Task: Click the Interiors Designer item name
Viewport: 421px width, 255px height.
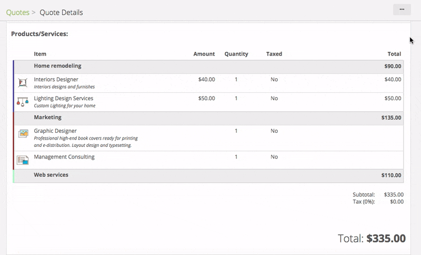Action: click(56, 79)
